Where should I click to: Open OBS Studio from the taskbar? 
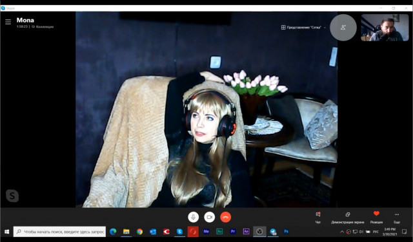click(259, 232)
